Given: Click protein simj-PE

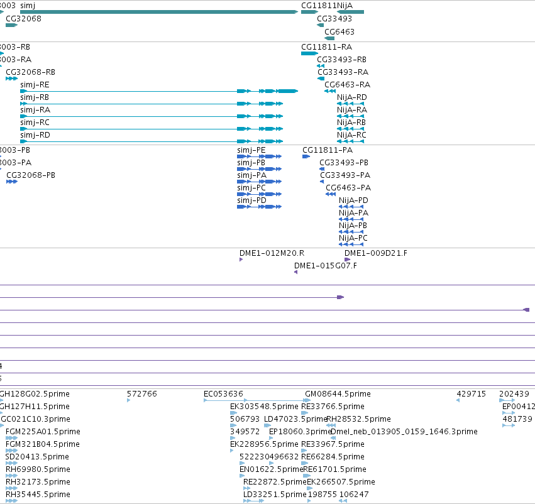Looking at the screenshot, I should click(259, 156).
